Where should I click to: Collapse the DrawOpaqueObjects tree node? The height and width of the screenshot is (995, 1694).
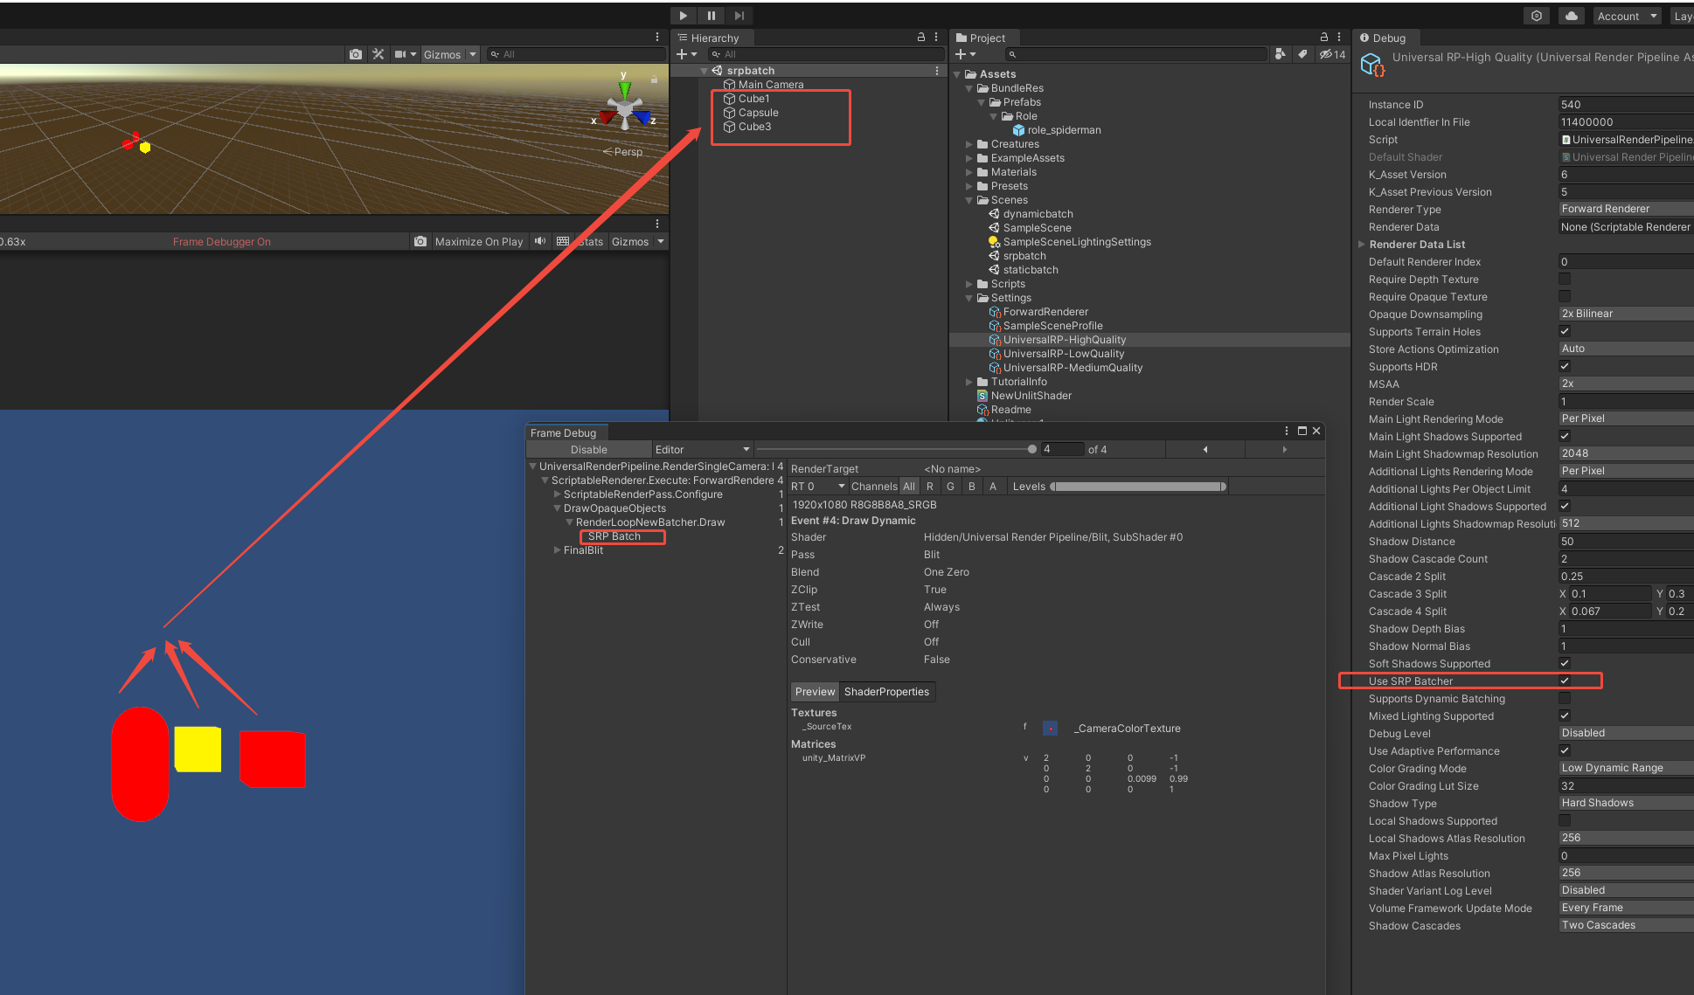557,508
